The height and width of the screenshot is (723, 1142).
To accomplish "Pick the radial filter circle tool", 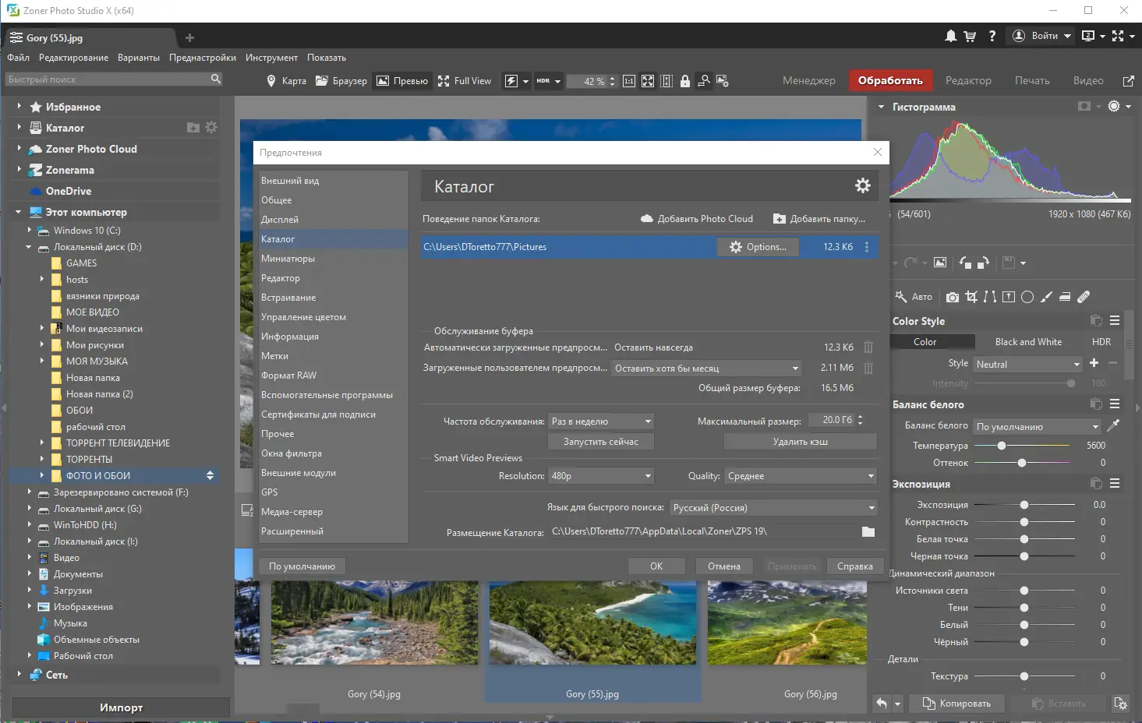I will 1027,297.
